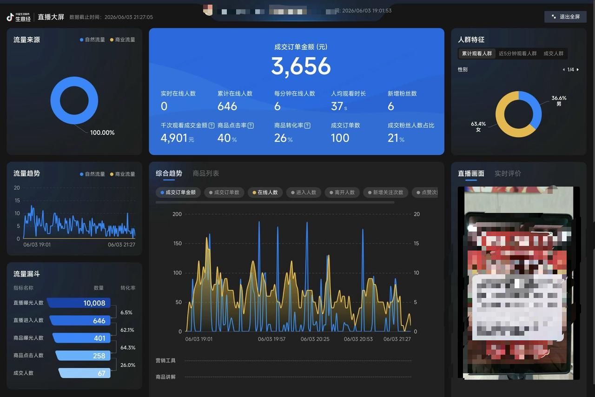Go to next page of 人群特征 charts
This screenshot has height=397, width=595.
(578, 70)
